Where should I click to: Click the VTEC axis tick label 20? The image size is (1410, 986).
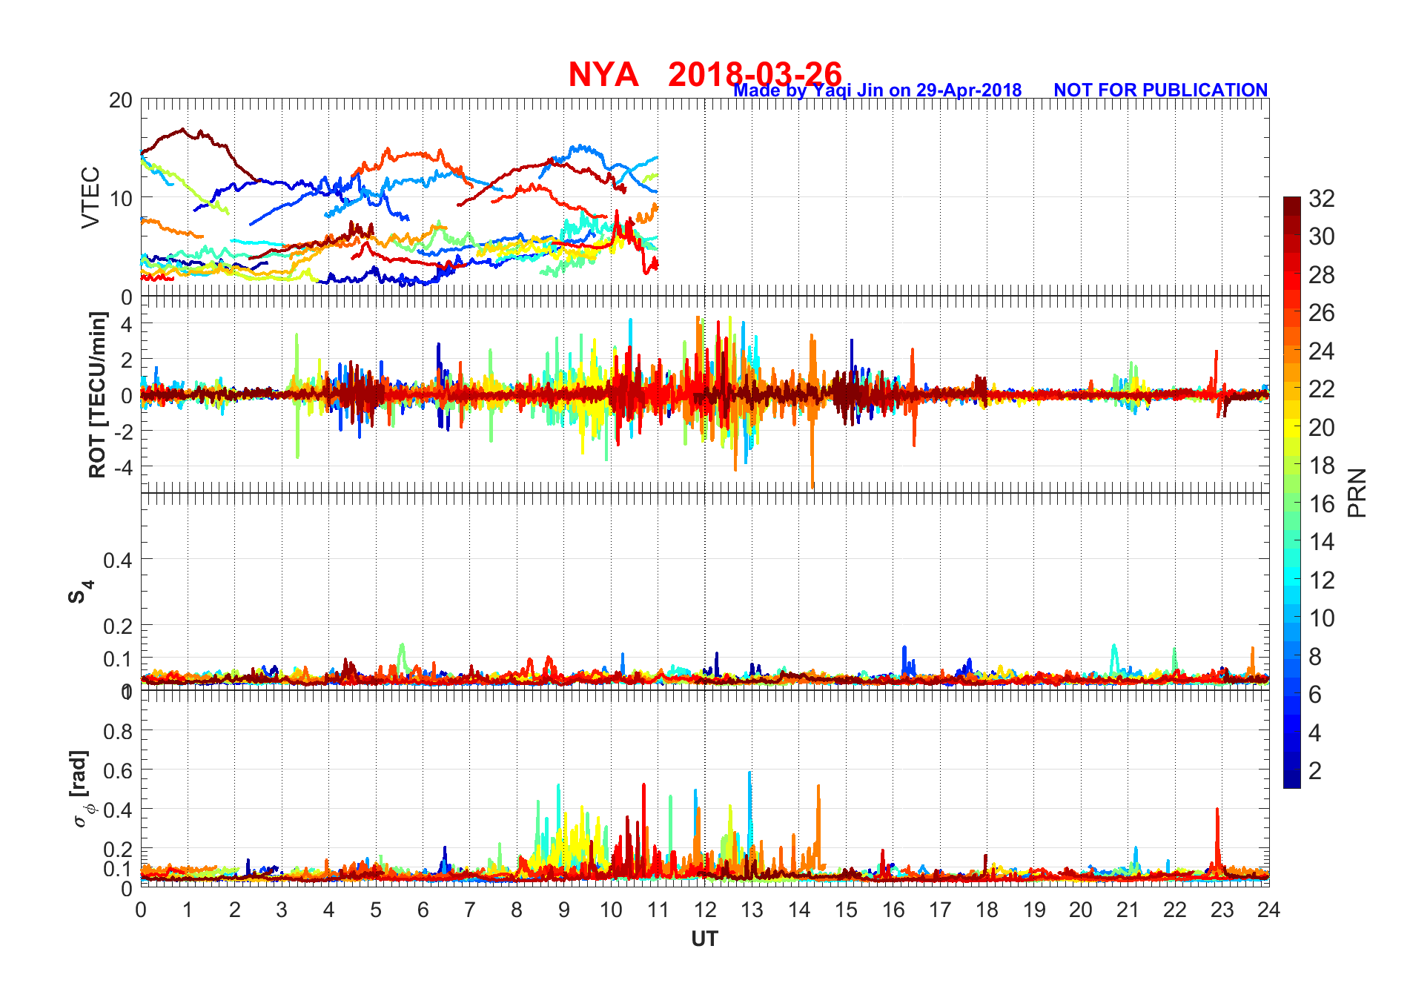[121, 100]
